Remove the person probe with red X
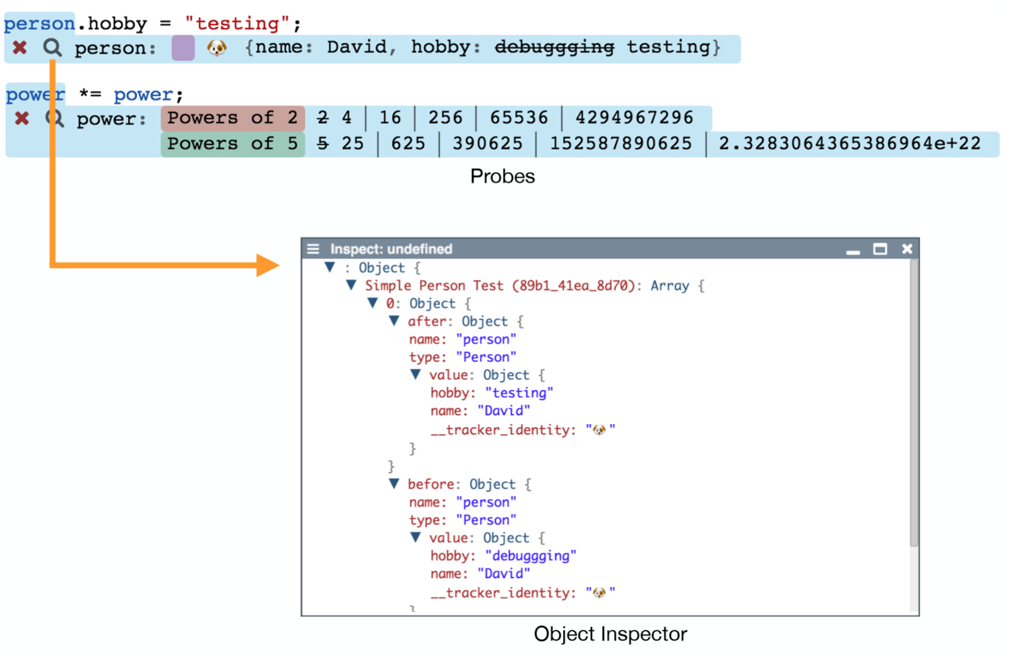1015x655 pixels. [x=20, y=48]
